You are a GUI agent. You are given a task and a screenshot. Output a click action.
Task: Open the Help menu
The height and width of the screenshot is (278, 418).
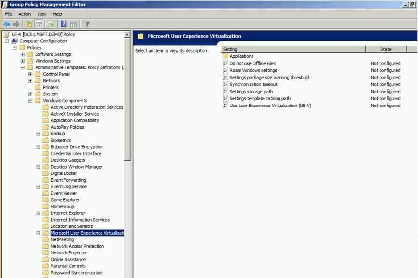point(57,14)
